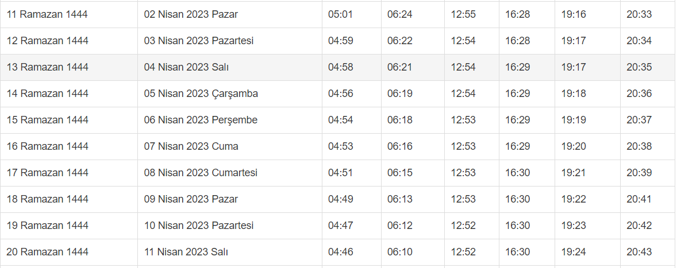The image size is (677, 268).
Task: Click the 11 Ramazan 1444 cell
Action: [x=47, y=14]
